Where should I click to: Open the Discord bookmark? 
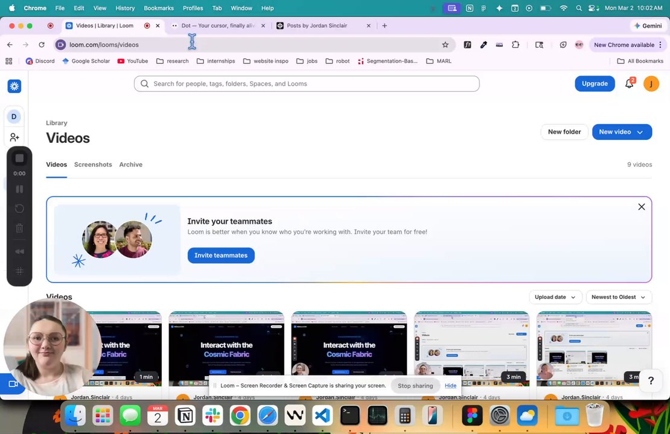click(40, 61)
